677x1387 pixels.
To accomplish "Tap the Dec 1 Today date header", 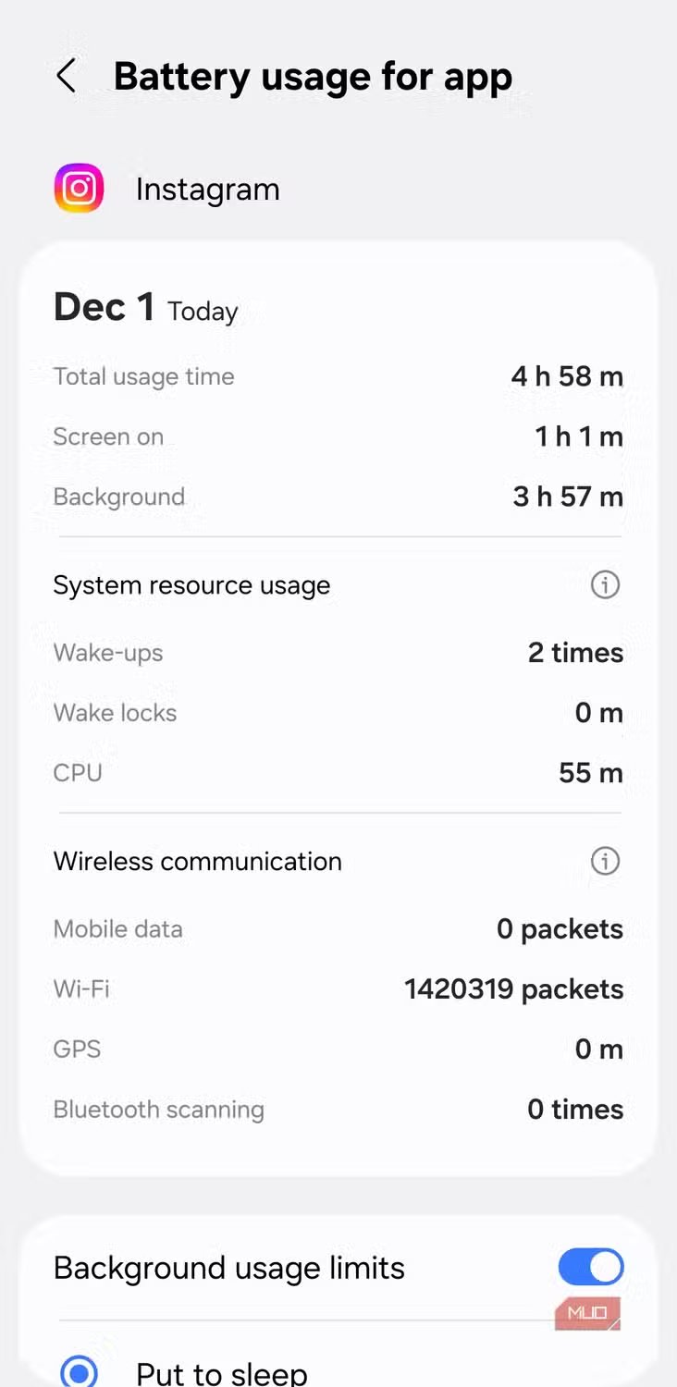I will pos(145,308).
